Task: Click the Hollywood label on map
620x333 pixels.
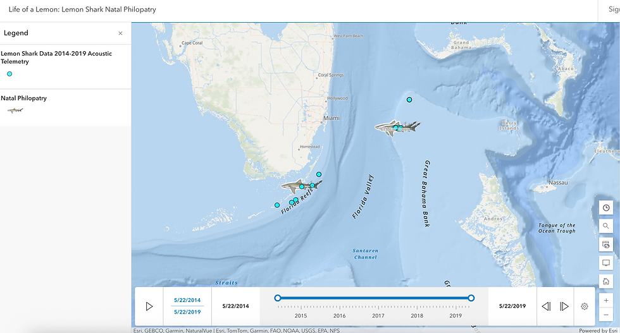Action: coord(337,99)
